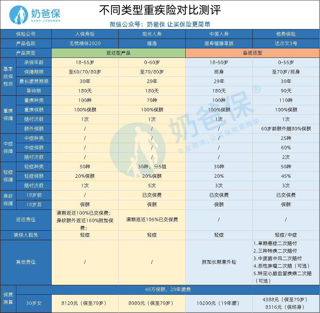The width and height of the screenshot is (320, 313).
Task: Select the 60% cell
Action: tap(286, 148)
